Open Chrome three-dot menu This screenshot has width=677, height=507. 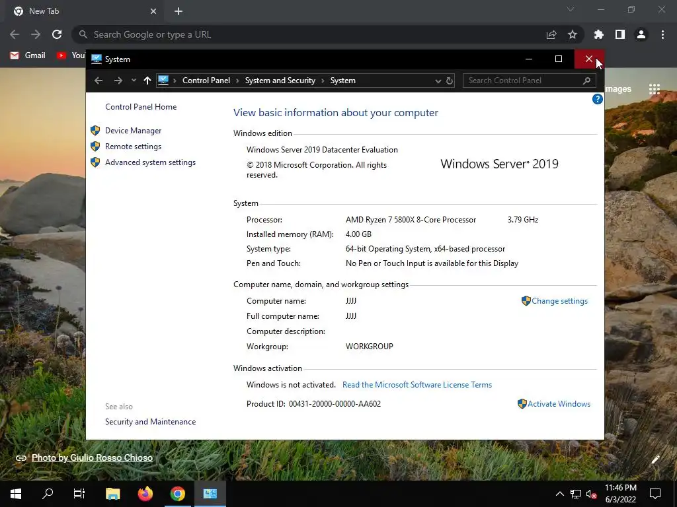point(662,34)
